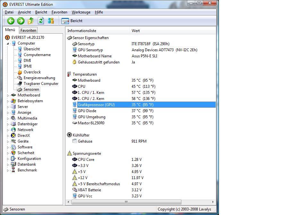292x215 pixels.
Task: Click the Server icon in tree
Action: click(x=13, y=107)
